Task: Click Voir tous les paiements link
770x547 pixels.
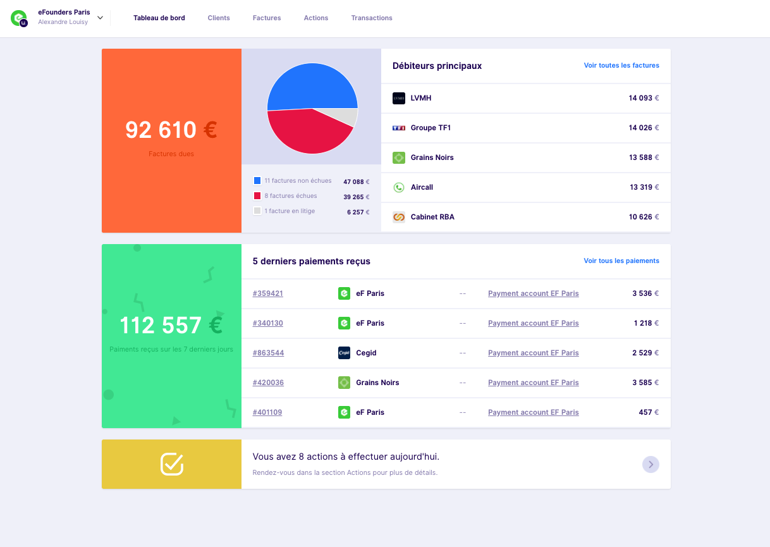Action: coord(621,261)
